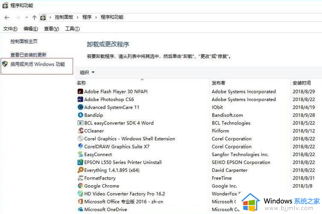Navigate to 控制面板 in breadcrumb
322x214 pixels.
tap(64, 17)
